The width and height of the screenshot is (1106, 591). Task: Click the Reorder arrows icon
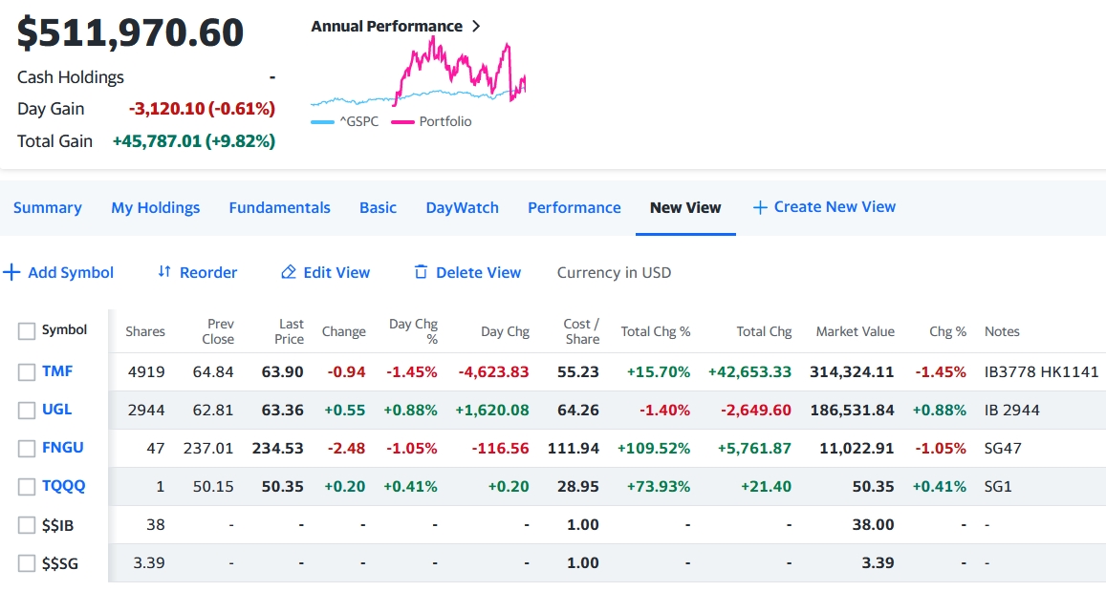click(x=164, y=273)
